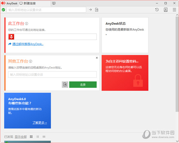Click the 显示全部 link
Viewport: 179px width, 143px height.
[21, 137]
